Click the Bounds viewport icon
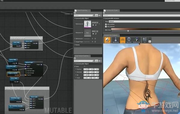This screenshot has height=114, width=180. tap(129, 40)
